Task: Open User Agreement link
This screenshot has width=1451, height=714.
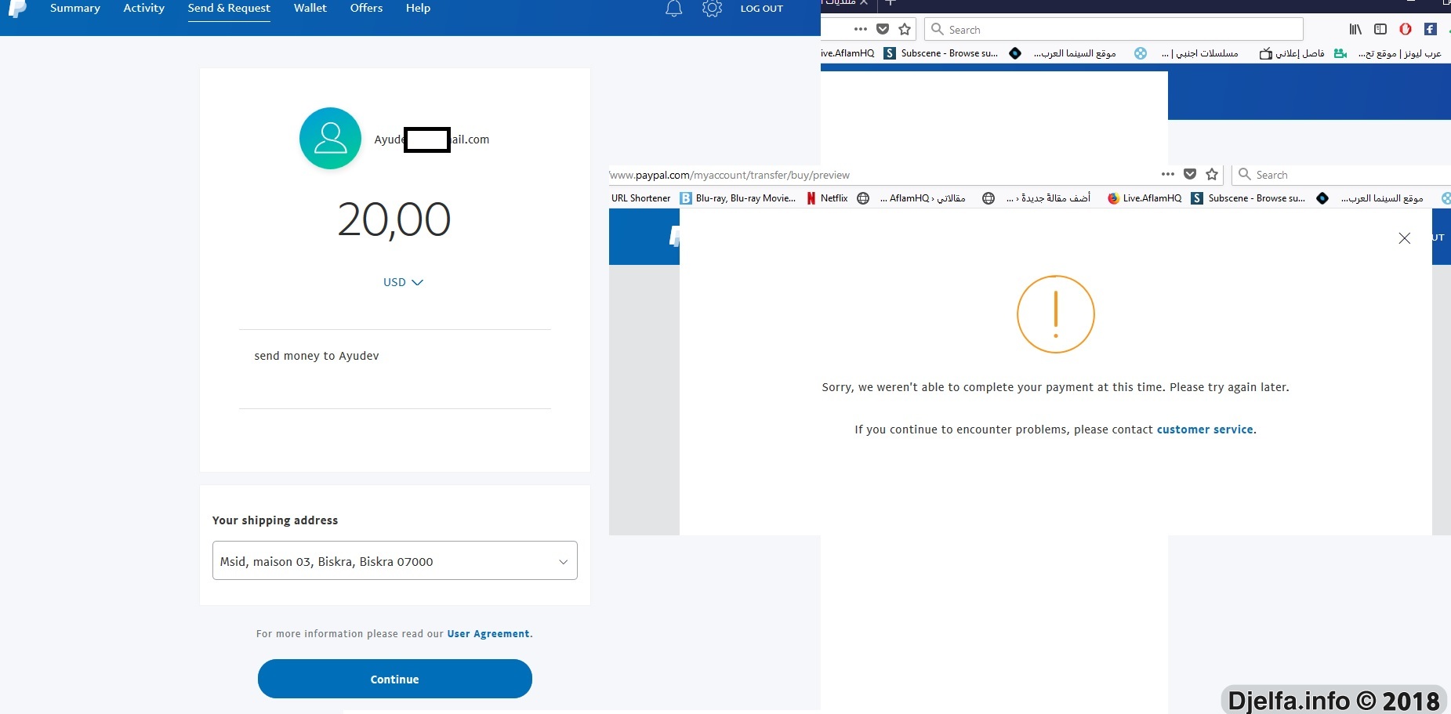Action: click(x=488, y=633)
